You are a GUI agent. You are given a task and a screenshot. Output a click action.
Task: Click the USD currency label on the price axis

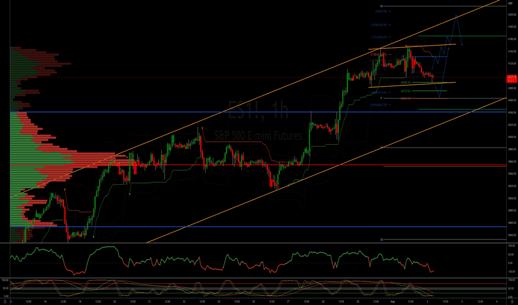pos(510,3)
